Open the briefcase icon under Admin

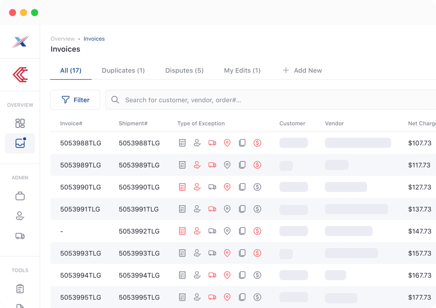20,196
